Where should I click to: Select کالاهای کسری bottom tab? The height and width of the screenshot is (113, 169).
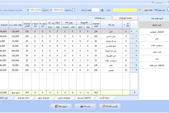click(x=84, y=98)
